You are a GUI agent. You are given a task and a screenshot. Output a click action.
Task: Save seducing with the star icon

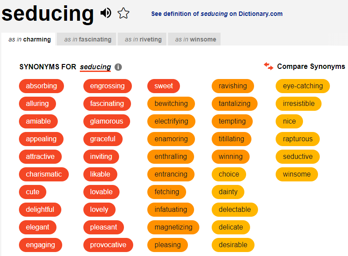(123, 13)
